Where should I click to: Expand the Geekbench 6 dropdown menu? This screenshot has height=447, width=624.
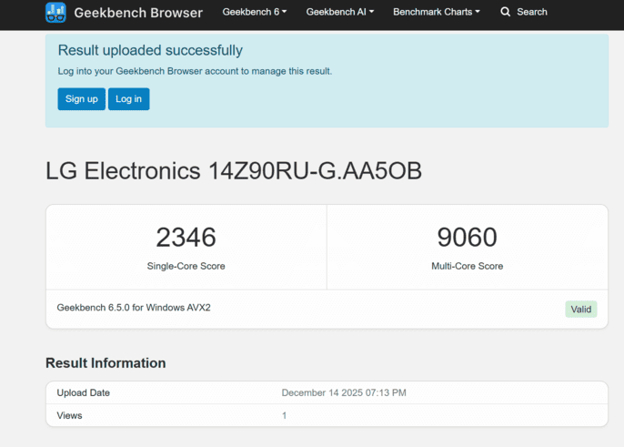pos(254,12)
